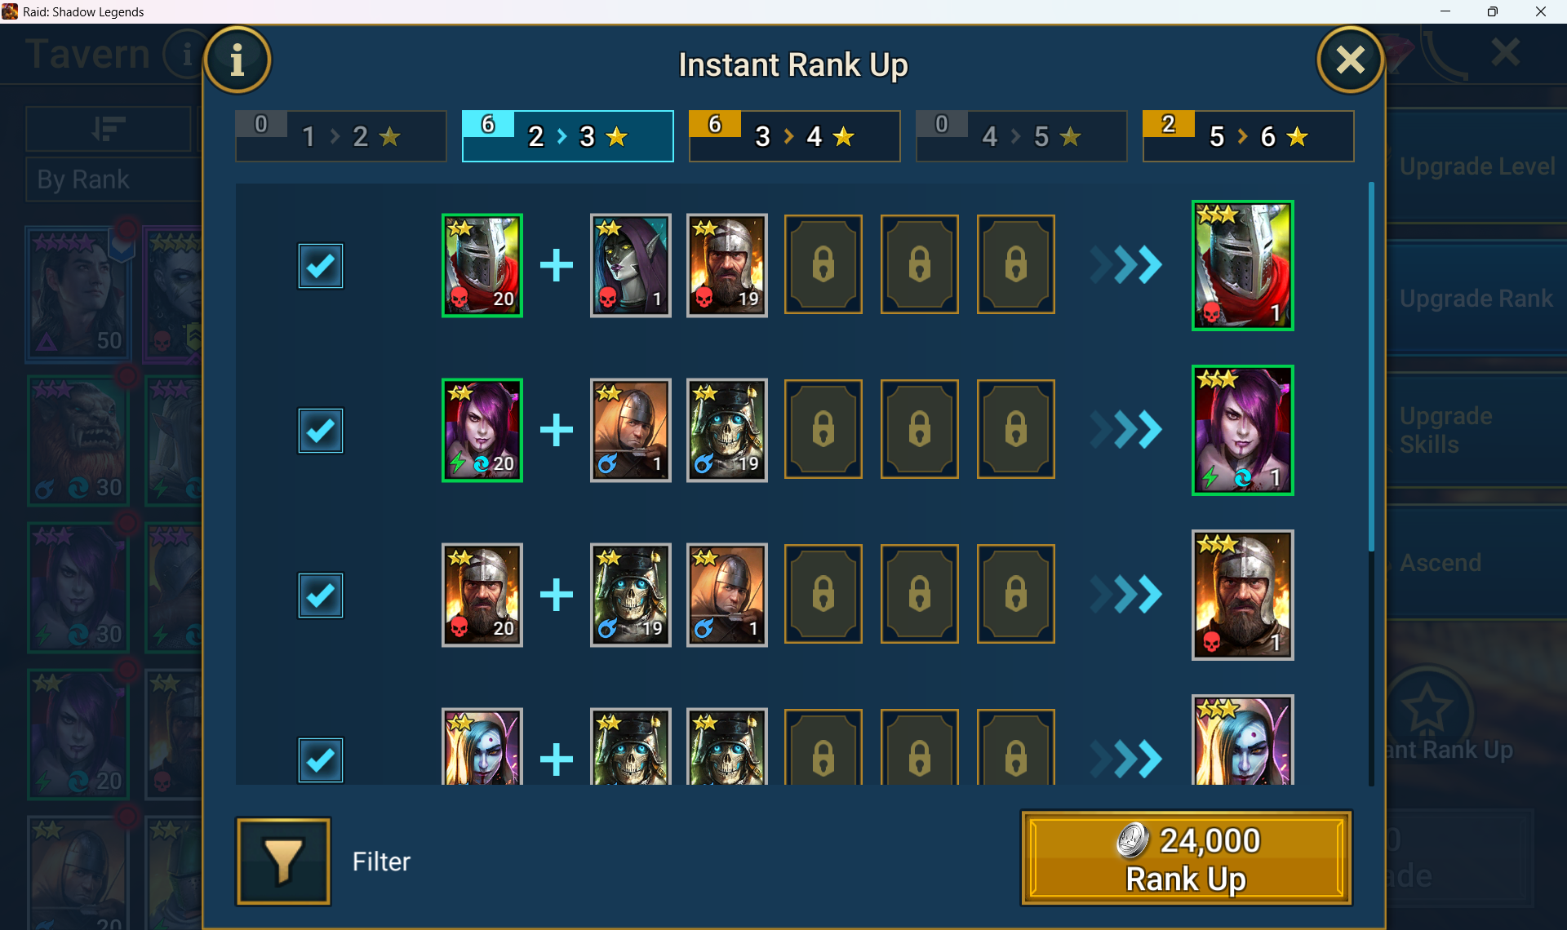Click the resulting 3-star bearded warrior portrait
The height and width of the screenshot is (930, 1567).
[1242, 595]
